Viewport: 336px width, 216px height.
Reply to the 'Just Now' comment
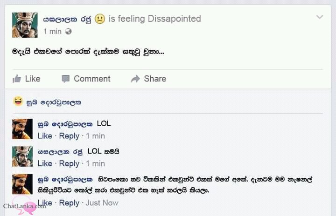[x=69, y=203]
